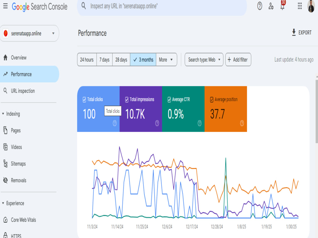Click the Performance page heading
Viewport: 318px width, 238px height.
click(x=92, y=33)
